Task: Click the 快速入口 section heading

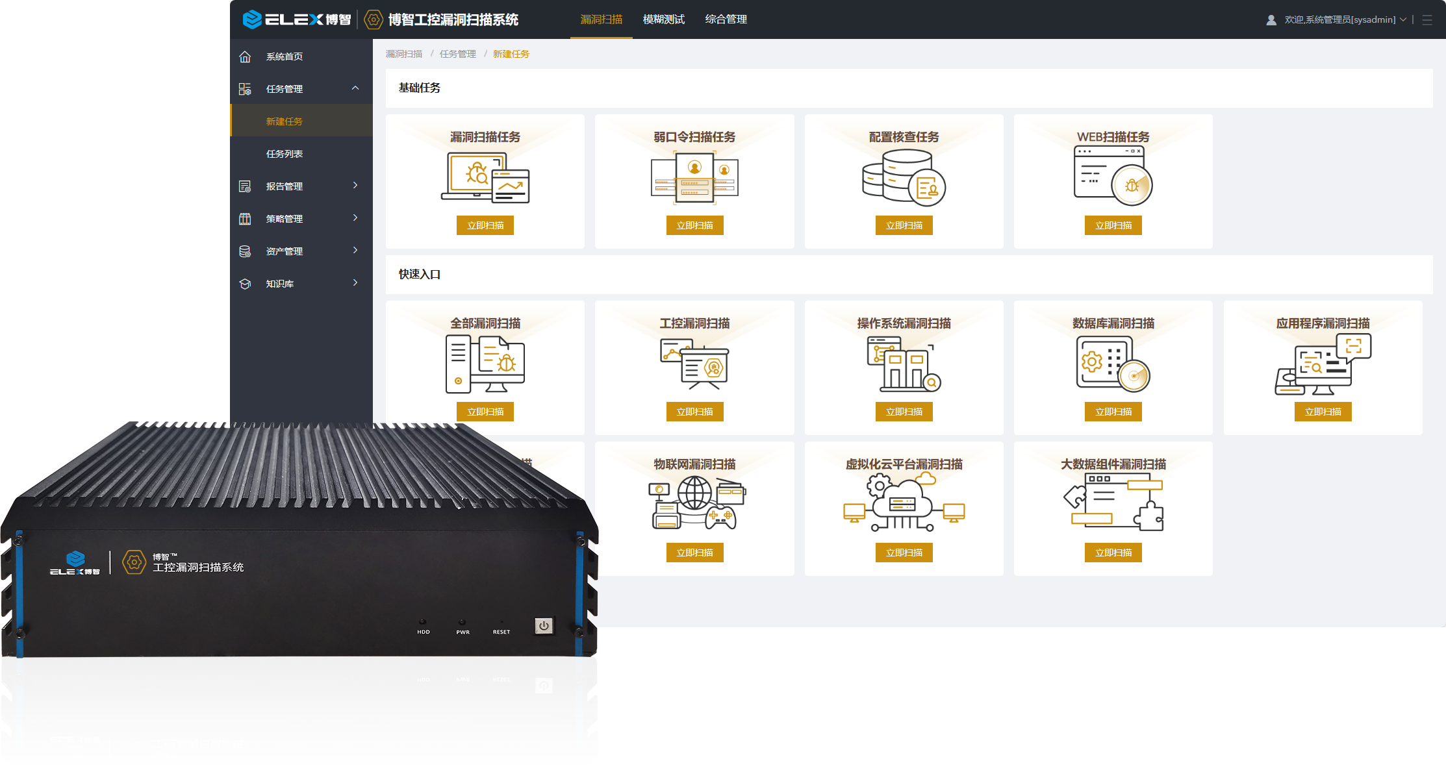Action: click(x=420, y=274)
